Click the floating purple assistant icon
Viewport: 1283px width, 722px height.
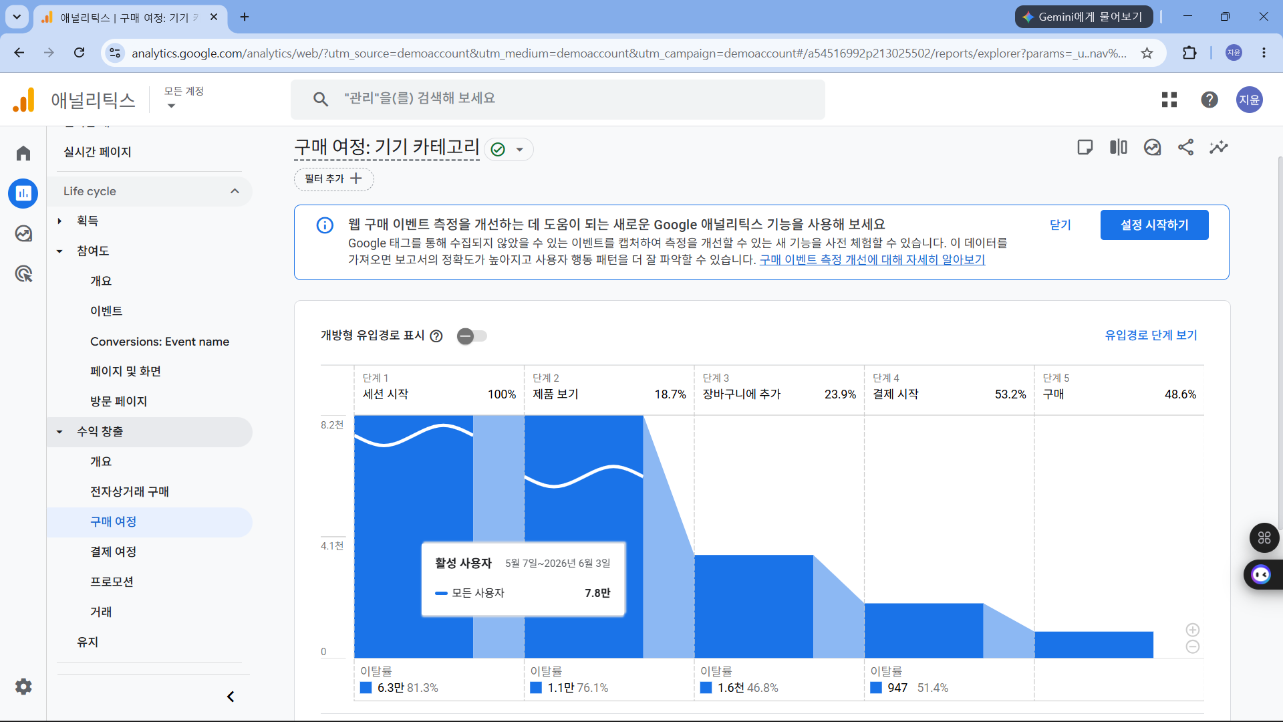1261,574
